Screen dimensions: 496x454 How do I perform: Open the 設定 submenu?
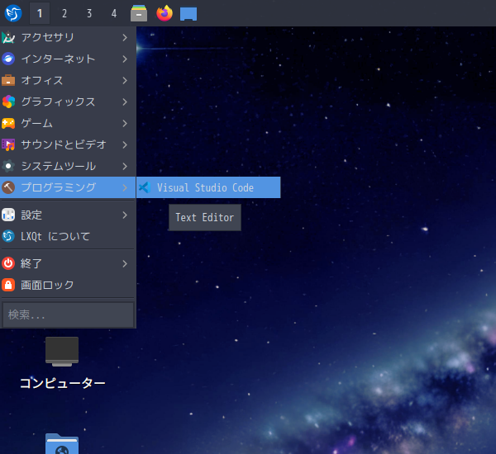(68, 215)
